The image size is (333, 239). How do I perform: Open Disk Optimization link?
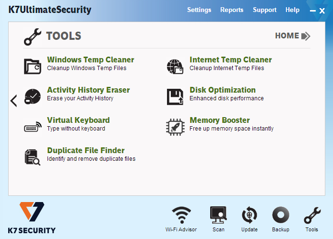(x=223, y=90)
